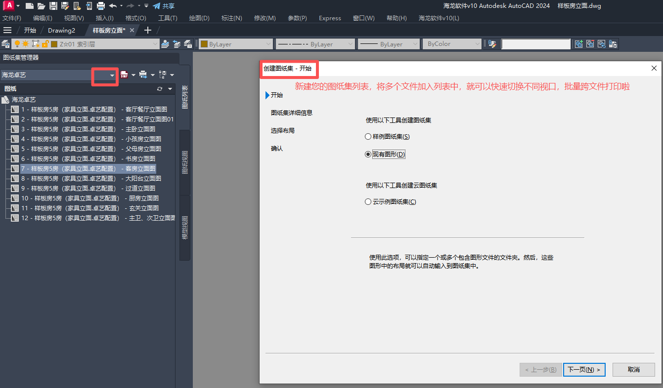Viewport: 663px width, 388px height.
Task: Open the 绘图(D) menu
Action: 199,18
